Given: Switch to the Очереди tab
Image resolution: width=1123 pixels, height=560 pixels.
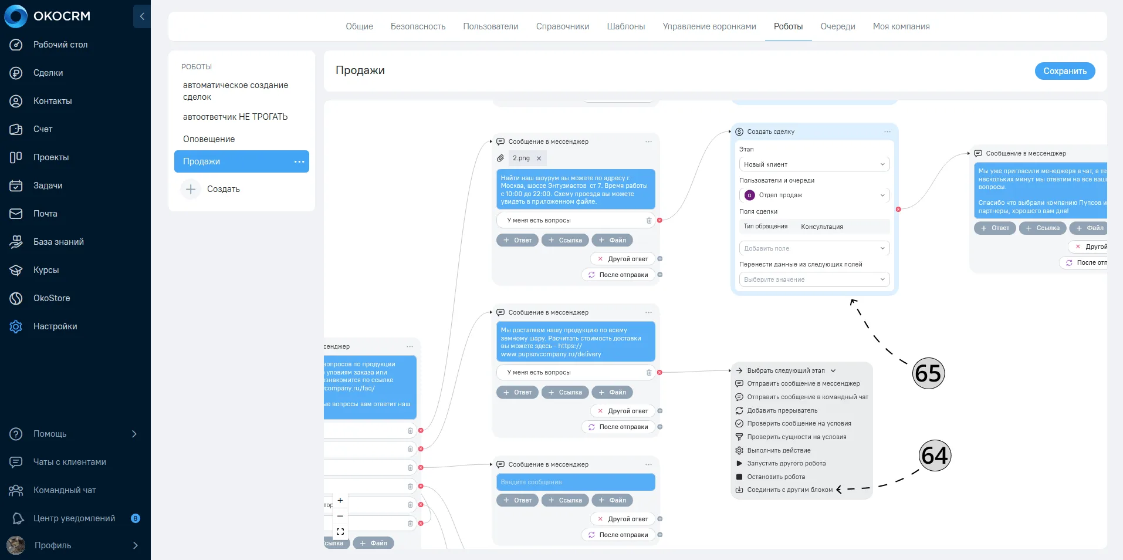Looking at the screenshot, I should click(838, 26).
